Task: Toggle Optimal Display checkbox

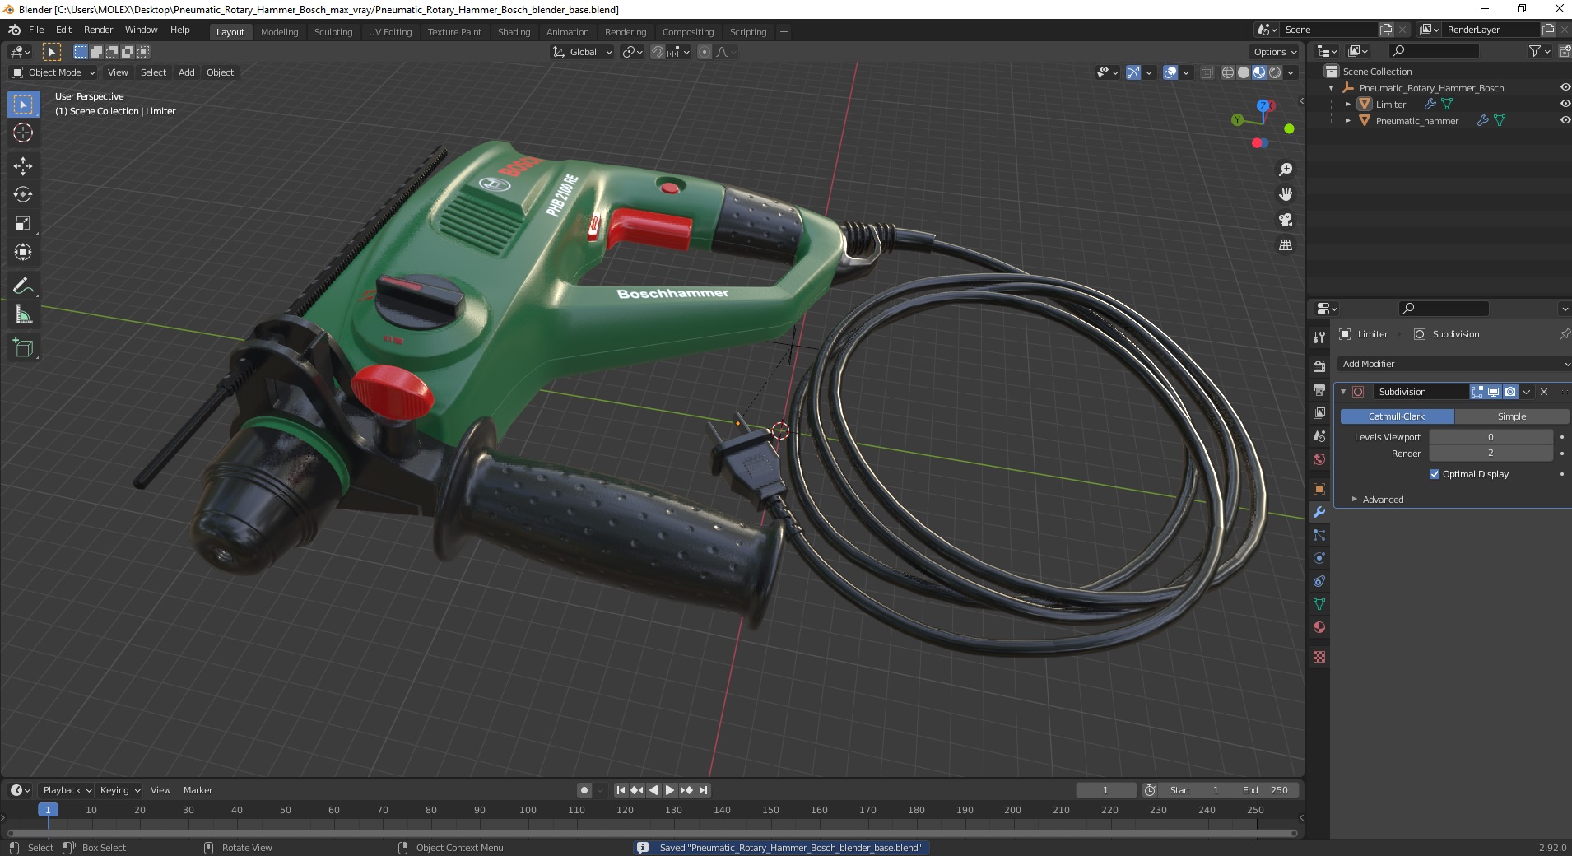Action: click(x=1435, y=474)
